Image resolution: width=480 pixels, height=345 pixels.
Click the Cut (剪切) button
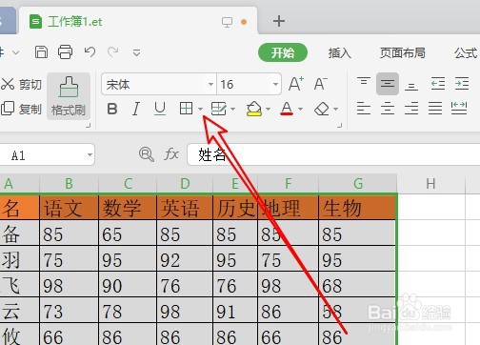click(22, 84)
